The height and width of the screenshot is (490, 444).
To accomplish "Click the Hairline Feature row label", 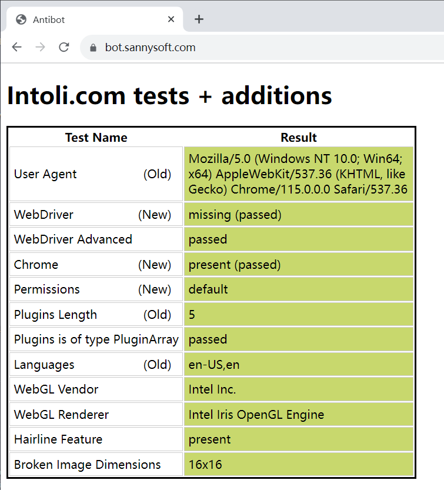I will point(58,439).
